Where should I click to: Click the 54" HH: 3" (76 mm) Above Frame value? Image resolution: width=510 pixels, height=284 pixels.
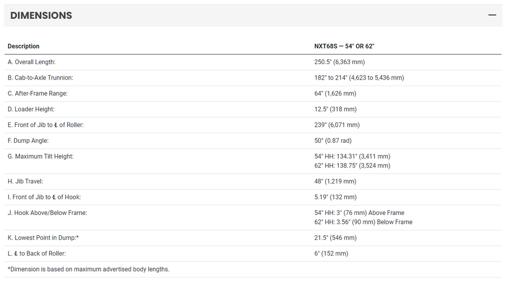click(359, 213)
